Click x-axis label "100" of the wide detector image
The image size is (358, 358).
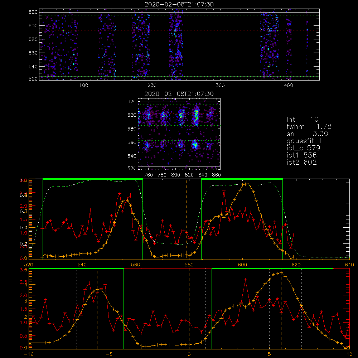click(84, 86)
